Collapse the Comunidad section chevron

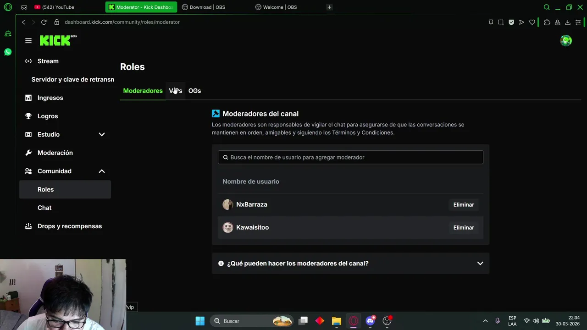coord(102,171)
